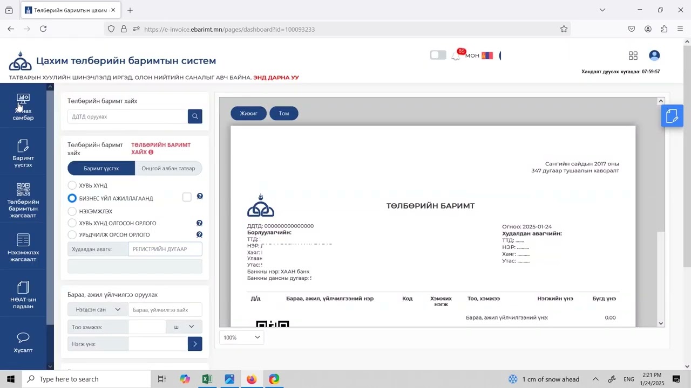Open Excel from the Windows taskbar
This screenshot has width=691, height=388.
tap(207, 379)
